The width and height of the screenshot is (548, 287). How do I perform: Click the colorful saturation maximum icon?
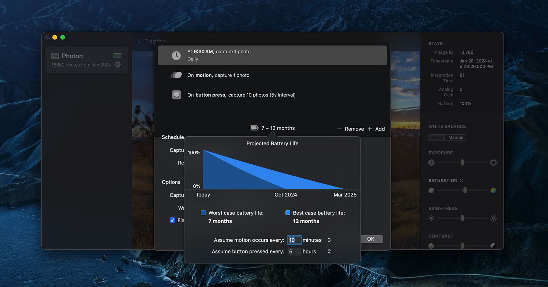point(493,190)
